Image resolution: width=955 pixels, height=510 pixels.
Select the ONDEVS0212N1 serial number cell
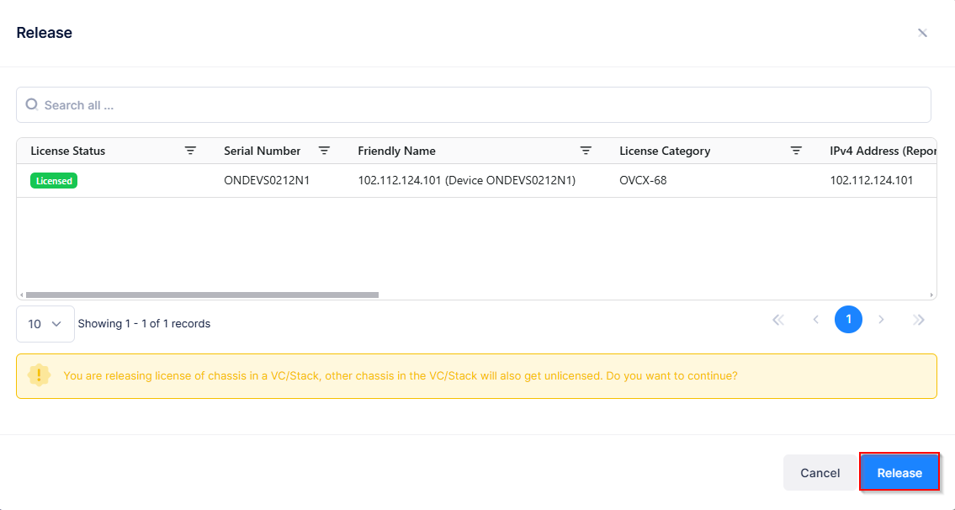[267, 180]
